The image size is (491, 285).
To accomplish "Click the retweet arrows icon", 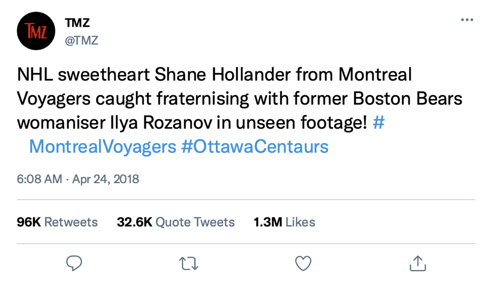I will 189,263.
